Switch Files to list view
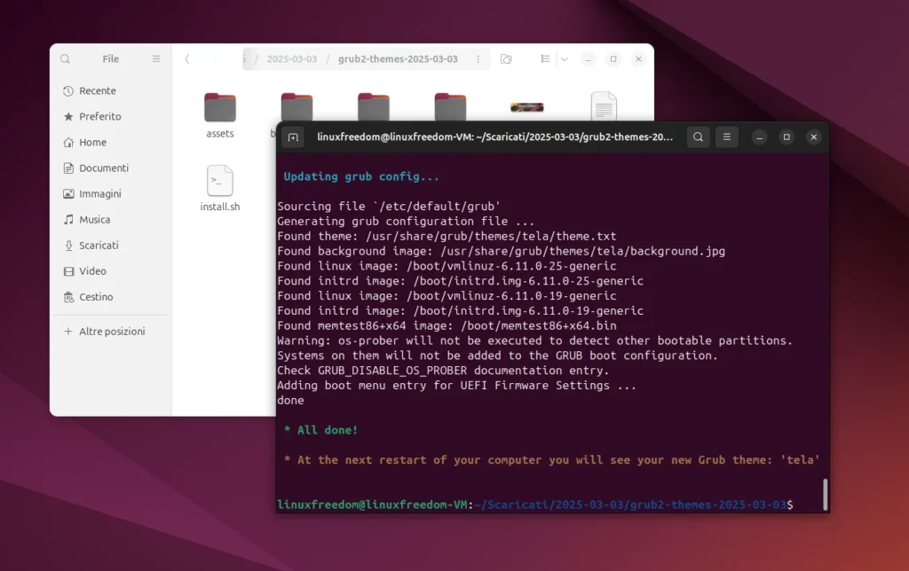This screenshot has width=909, height=571. 545,59
